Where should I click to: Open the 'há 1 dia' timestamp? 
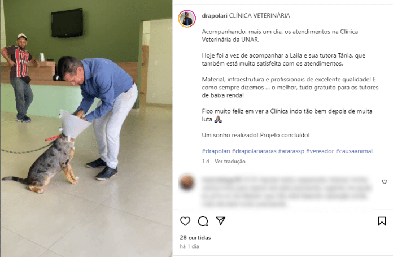[x=189, y=246]
